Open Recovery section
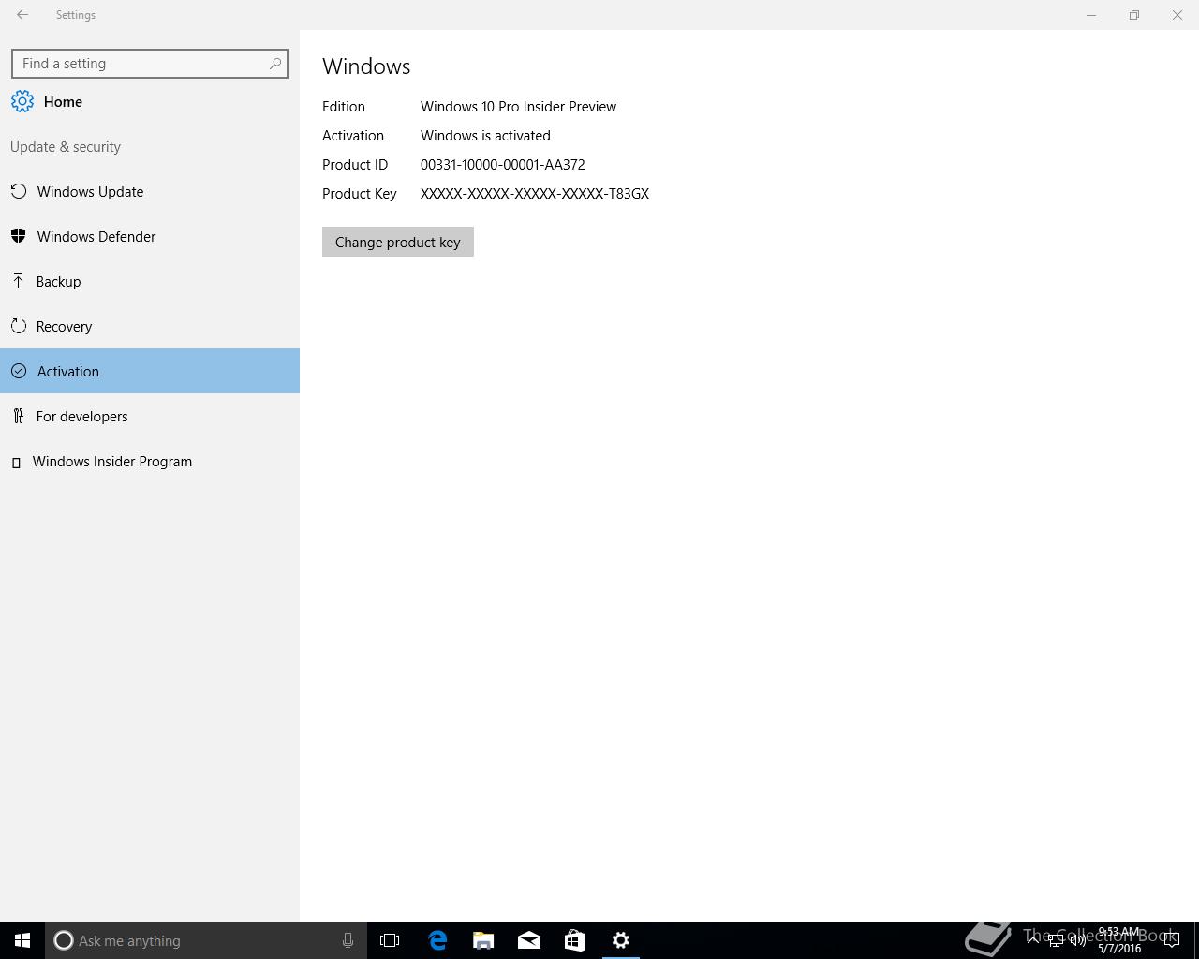This screenshot has width=1199, height=959. tap(150, 327)
